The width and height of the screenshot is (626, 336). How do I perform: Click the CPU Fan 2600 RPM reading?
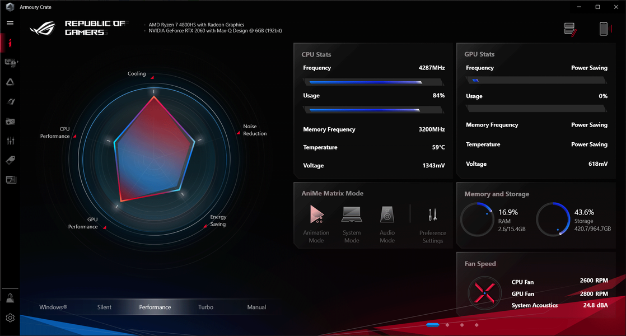click(594, 281)
